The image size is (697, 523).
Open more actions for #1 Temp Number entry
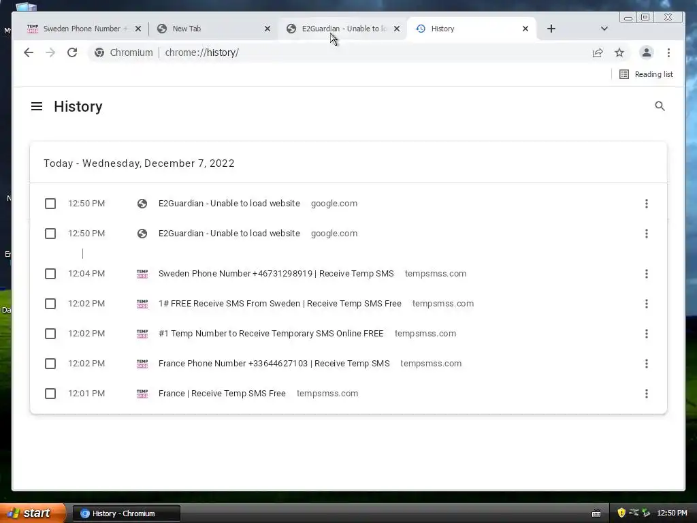tap(647, 334)
